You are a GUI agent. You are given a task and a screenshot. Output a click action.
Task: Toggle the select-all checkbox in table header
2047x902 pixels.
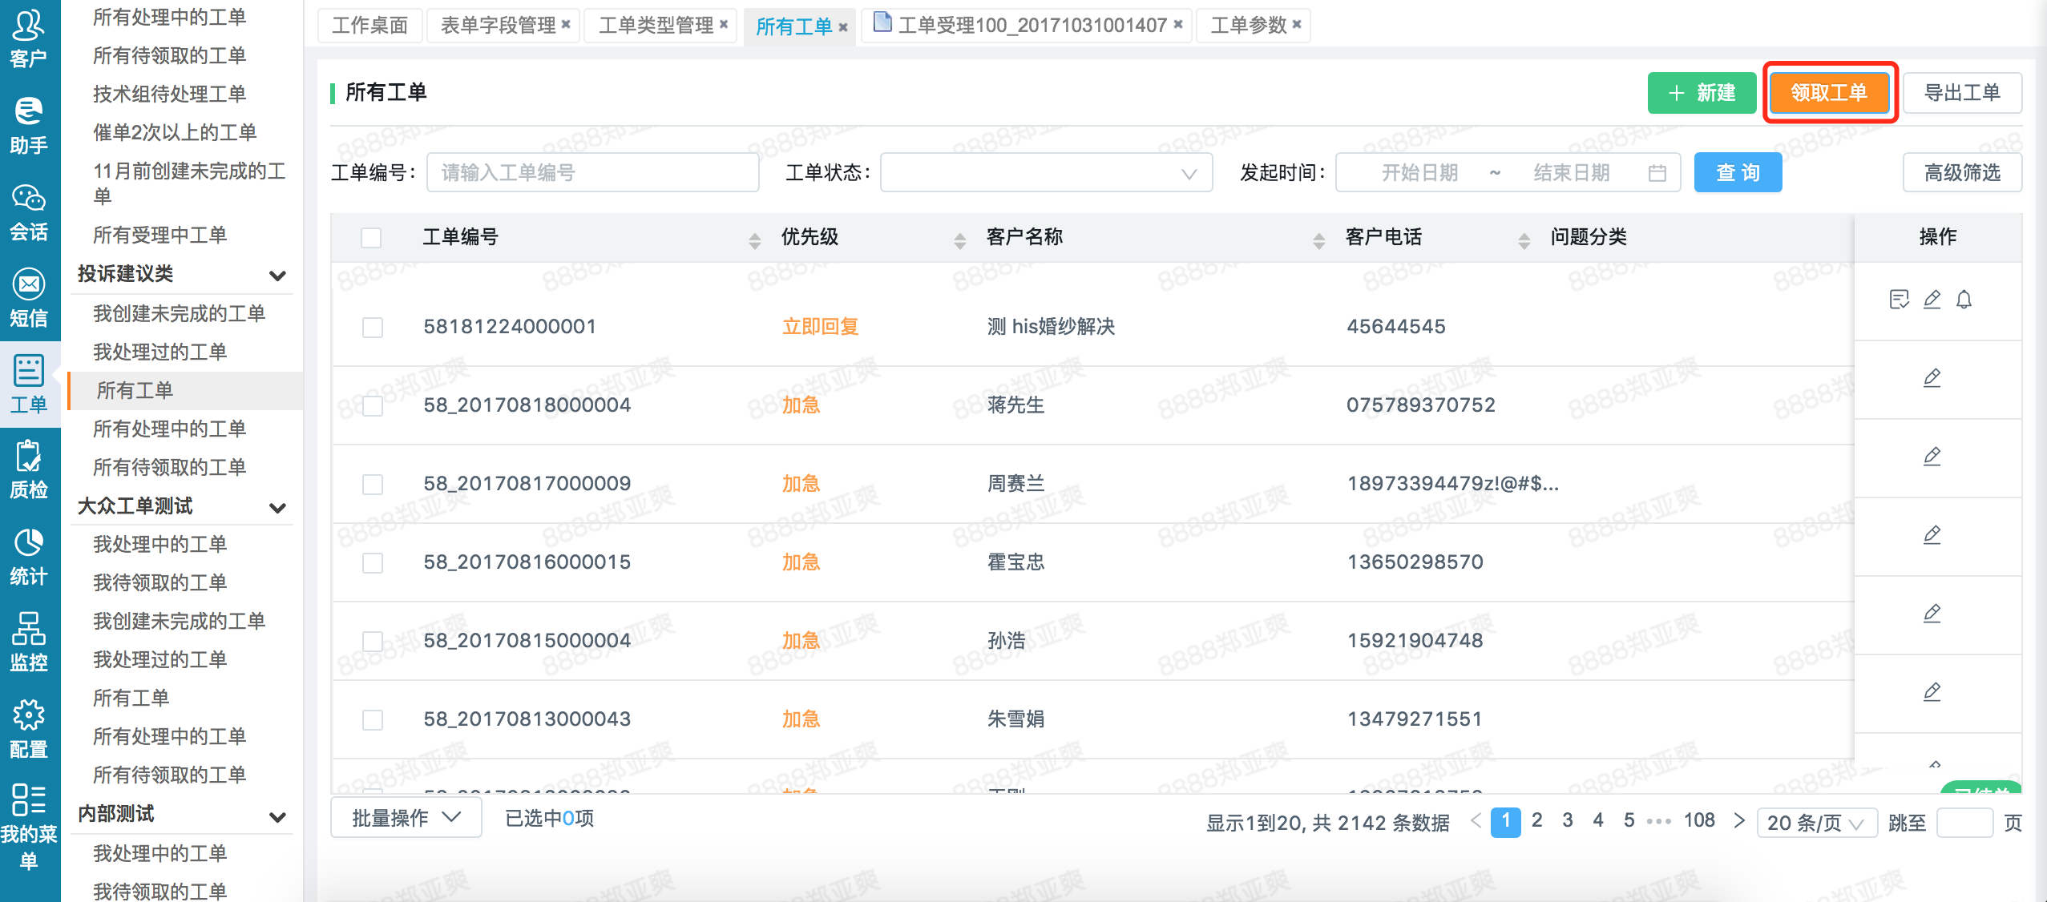point(371,238)
